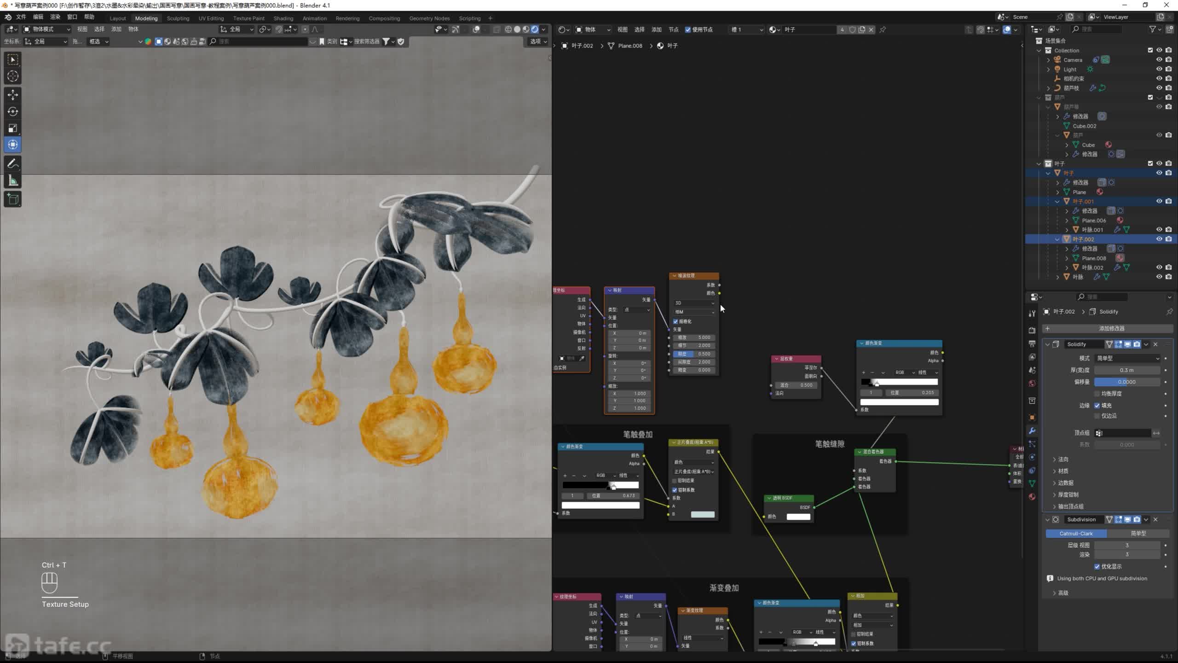Image resolution: width=1178 pixels, height=663 pixels.
Task: Click the white color swatch on 透明 BSDF node
Action: point(798,517)
